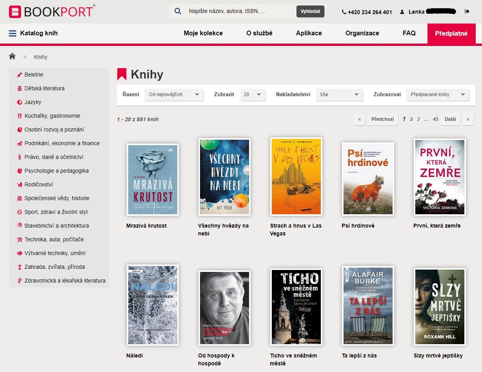Viewport: 482px width, 372px height.
Task: Click the Výtvarné techniky, umění palette icon
Action: (x=20, y=253)
